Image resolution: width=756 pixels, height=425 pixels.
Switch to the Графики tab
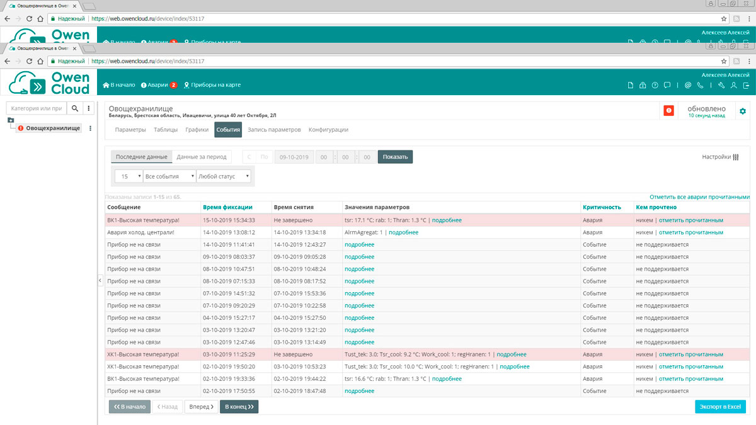click(x=197, y=130)
